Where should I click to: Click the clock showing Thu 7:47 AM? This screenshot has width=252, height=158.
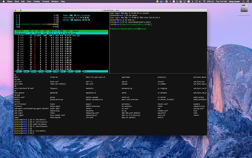(221, 2)
